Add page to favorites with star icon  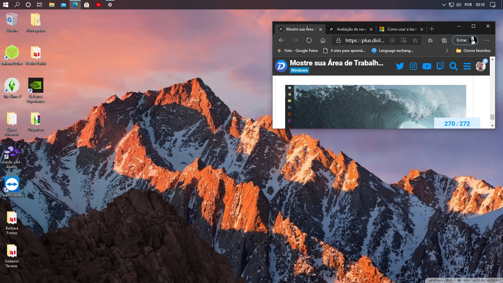coord(415,40)
